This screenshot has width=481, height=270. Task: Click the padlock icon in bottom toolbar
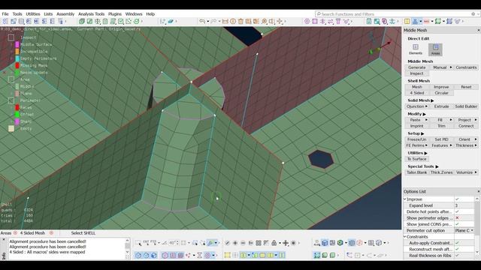pos(274,243)
